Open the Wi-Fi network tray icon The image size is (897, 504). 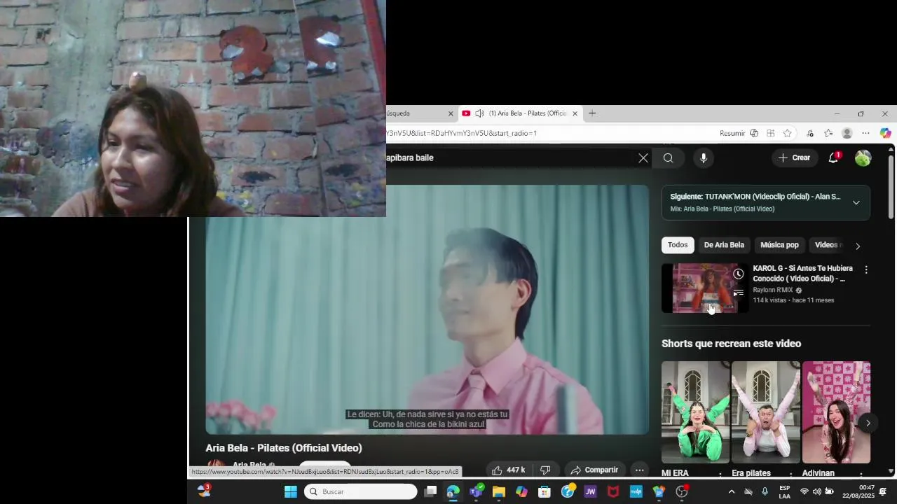(804, 492)
